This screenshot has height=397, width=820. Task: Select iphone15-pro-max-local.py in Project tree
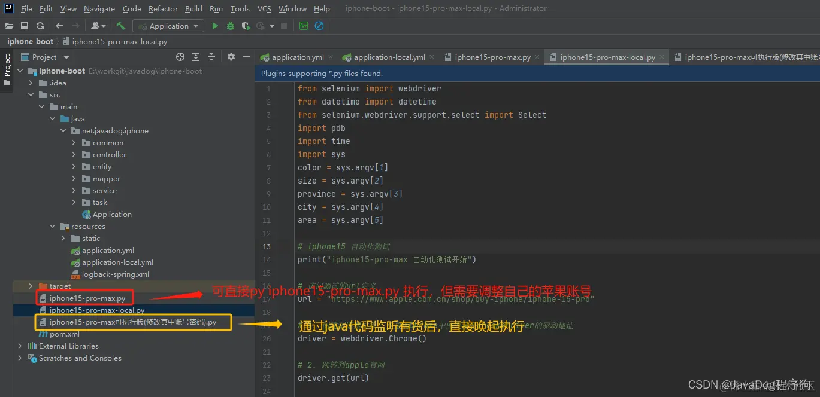pos(97,310)
